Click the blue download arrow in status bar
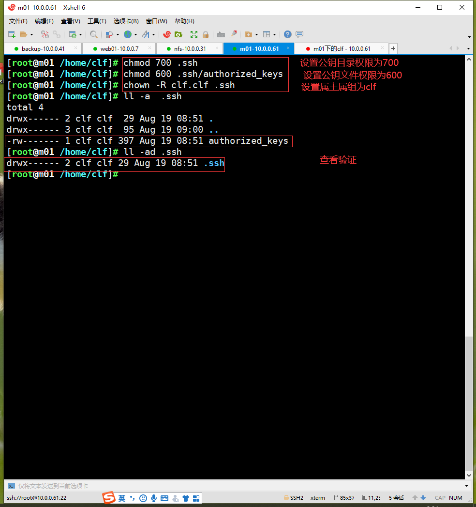The height and width of the screenshot is (507, 476). (423, 498)
